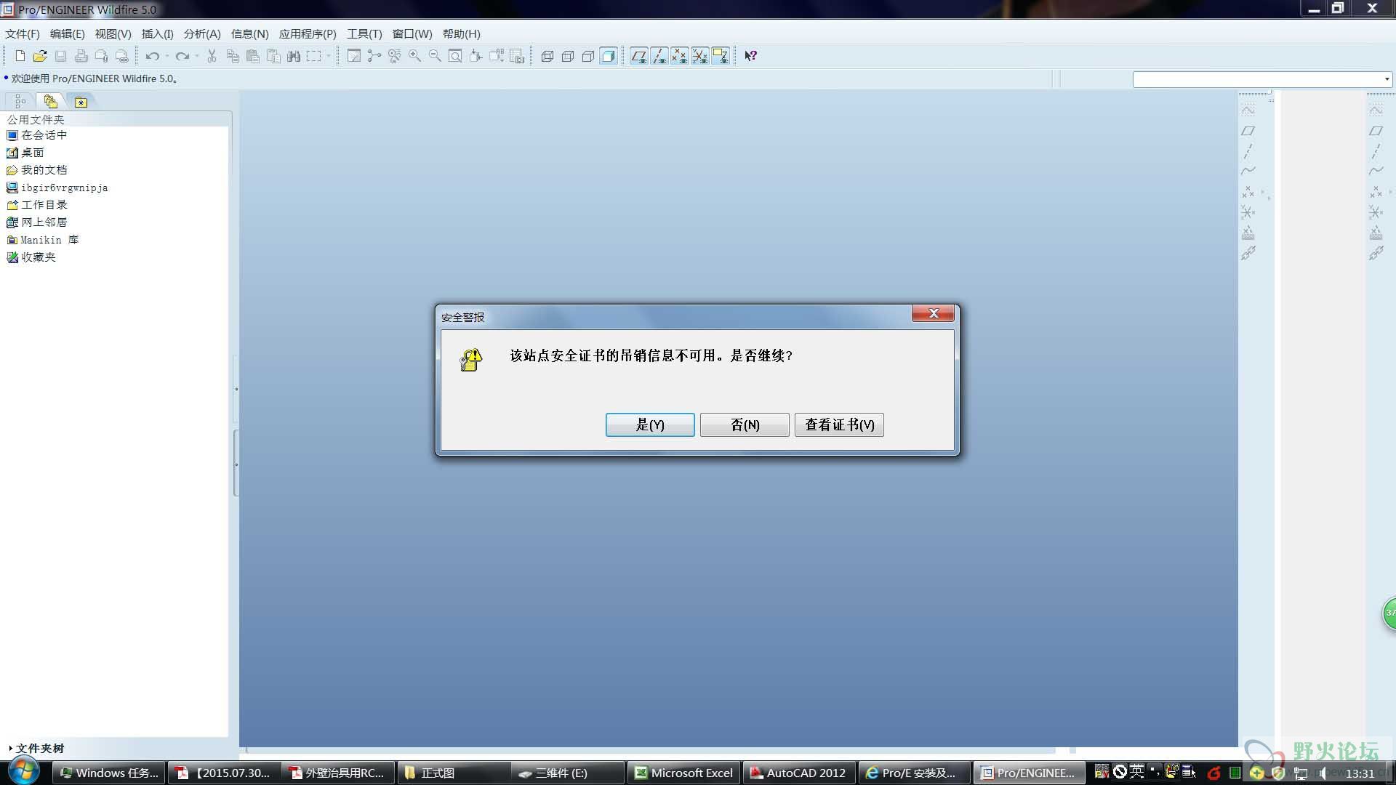Click the Spin Center icon
Screen dimensions: 1396x785
[x=374, y=56]
